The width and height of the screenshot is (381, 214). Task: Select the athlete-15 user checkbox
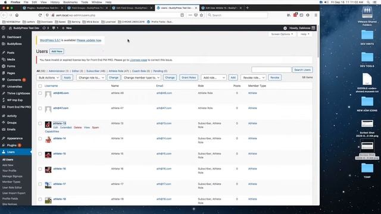point(40,154)
